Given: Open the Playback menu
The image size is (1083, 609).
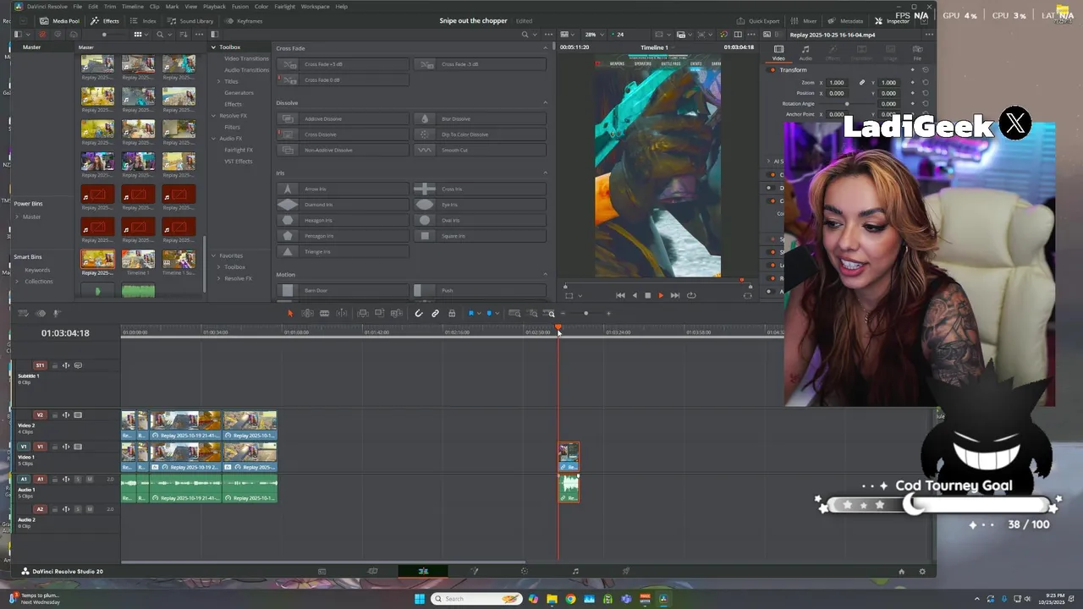Looking at the screenshot, I should click(x=214, y=7).
